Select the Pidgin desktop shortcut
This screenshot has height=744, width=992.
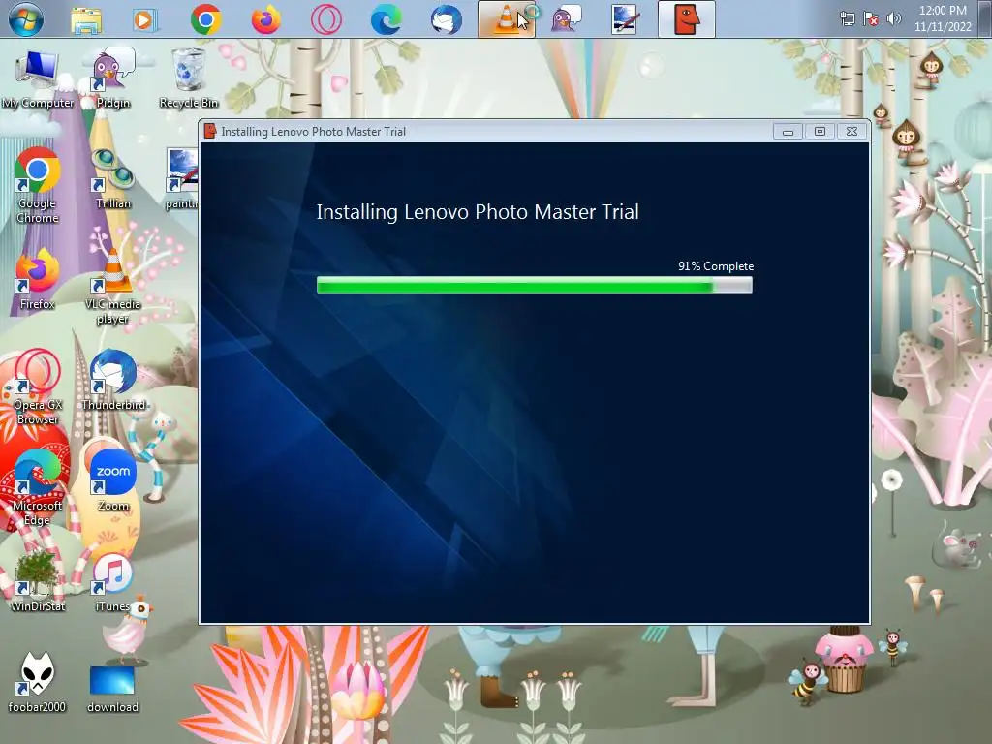tap(112, 79)
